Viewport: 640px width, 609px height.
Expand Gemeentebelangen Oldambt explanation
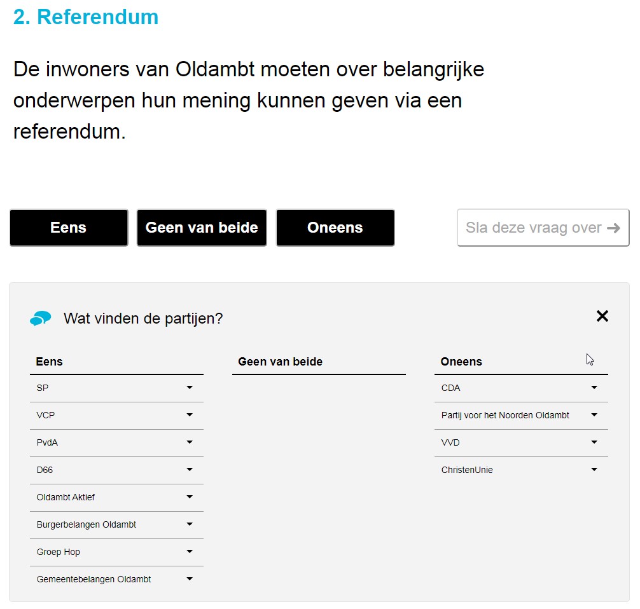(116, 579)
